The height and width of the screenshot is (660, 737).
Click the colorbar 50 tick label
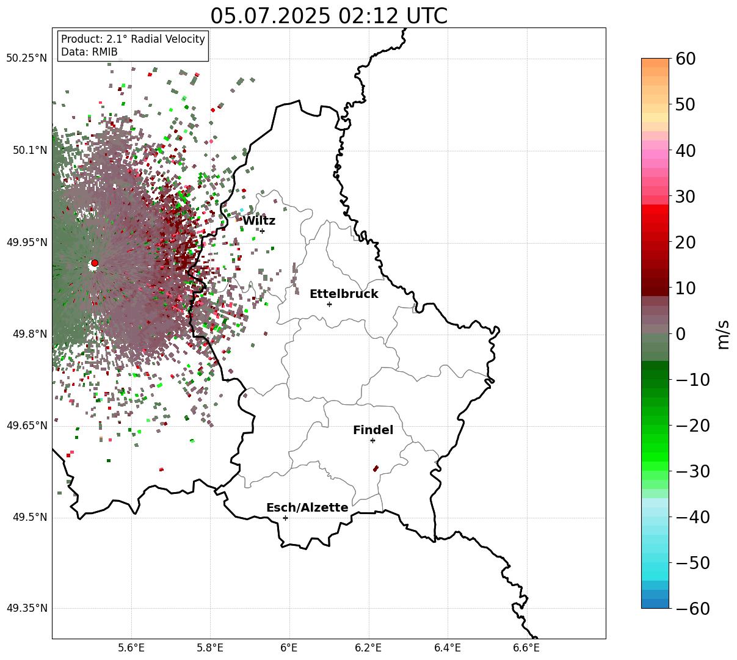[685, 104]
